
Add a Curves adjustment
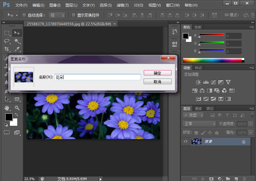(213, 82)
